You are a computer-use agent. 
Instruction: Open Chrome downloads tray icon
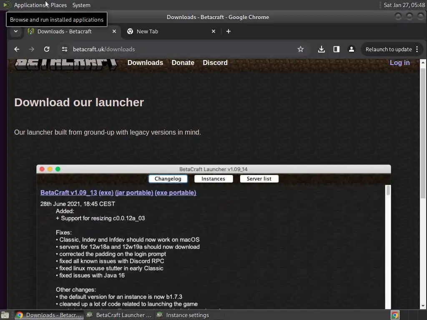322,49
